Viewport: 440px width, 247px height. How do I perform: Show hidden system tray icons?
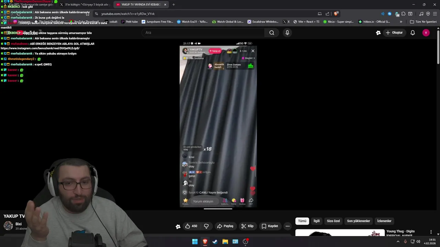click(x=398, y=242)
